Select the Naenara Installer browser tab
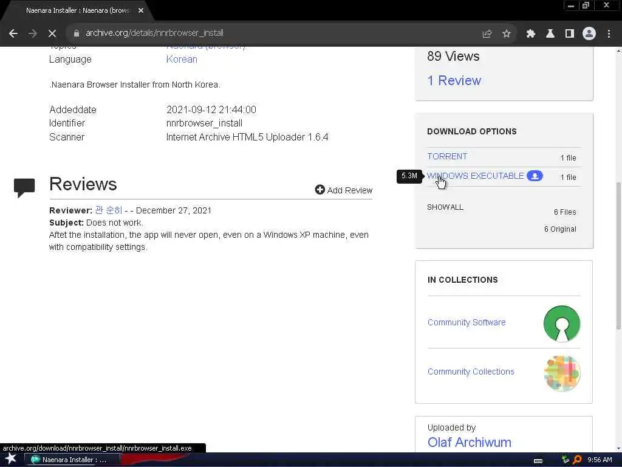This screenshot has width=622, height=467. [77, 11]
